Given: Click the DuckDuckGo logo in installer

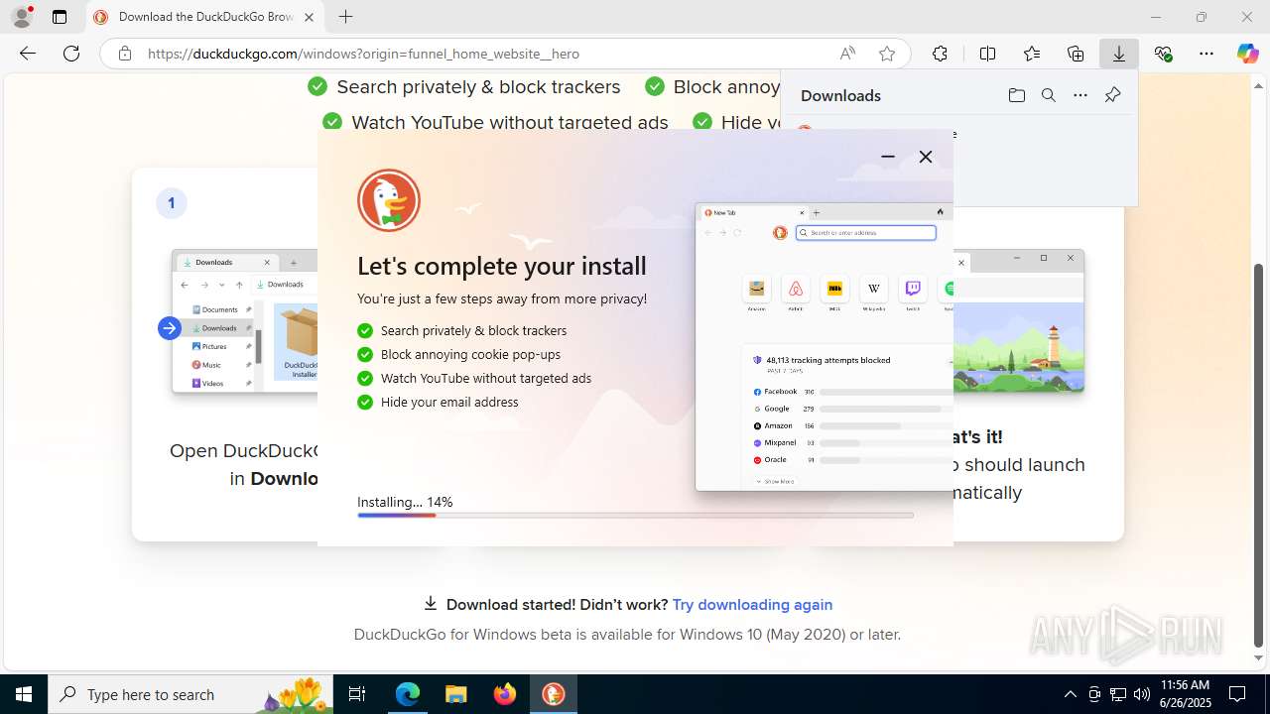Looking at the screenshot, I should point(389,200).
